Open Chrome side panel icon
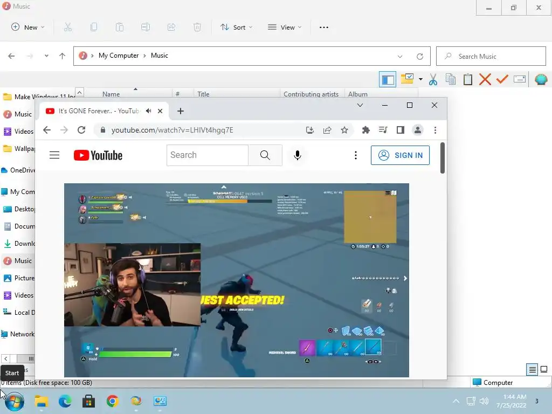 click(401, 130)
